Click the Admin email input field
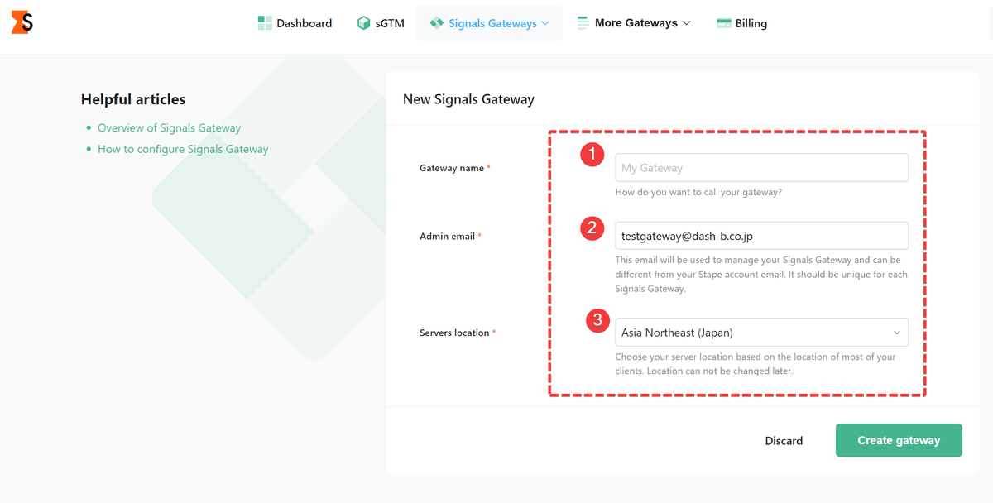 point(761,235)
